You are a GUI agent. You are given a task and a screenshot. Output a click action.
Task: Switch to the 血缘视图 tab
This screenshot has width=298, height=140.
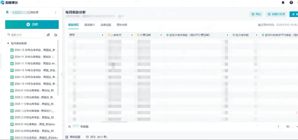tap(106, 25)
